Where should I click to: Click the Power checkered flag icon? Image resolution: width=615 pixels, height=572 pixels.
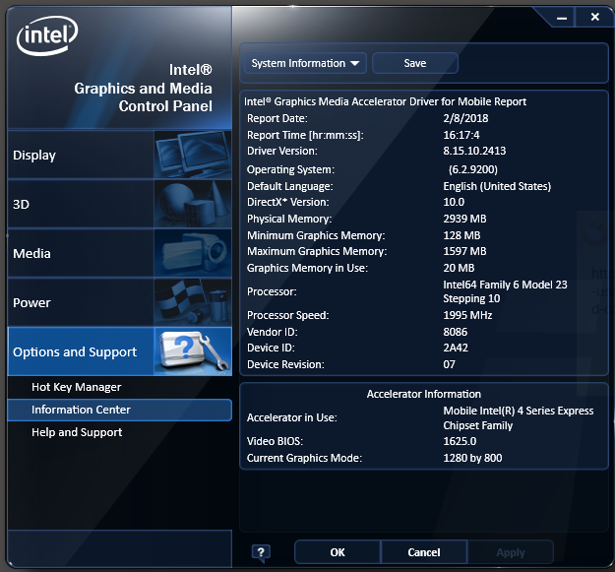pos(193,302)
